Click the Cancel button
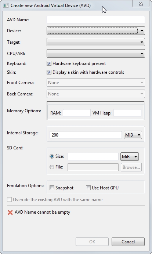This screenshot has width=152, height=254. coord(128,242)
